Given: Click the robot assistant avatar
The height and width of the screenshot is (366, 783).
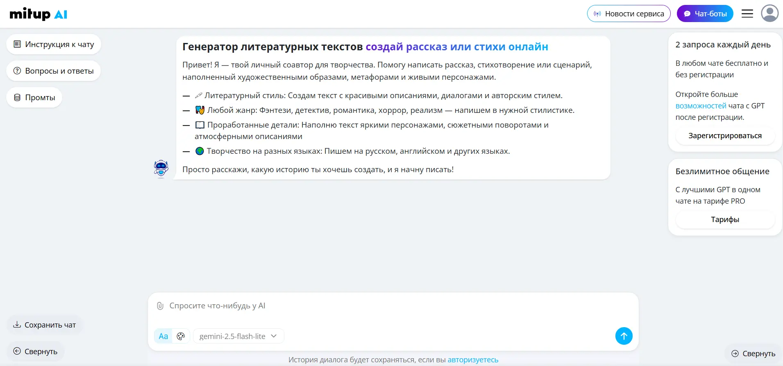Looking at the screenshot, I should point(161,168).
